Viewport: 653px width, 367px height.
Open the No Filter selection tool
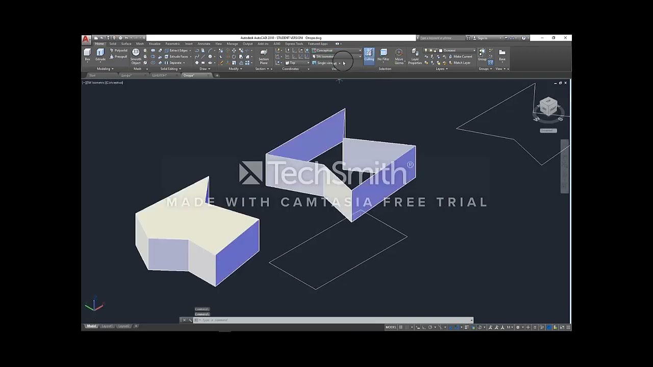coord(384,55)
